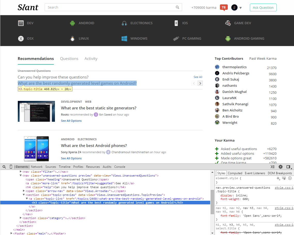This screenshot has width=294, height=235.
Task: Open the Electronics headphones icon
Action: coord(124,23)
